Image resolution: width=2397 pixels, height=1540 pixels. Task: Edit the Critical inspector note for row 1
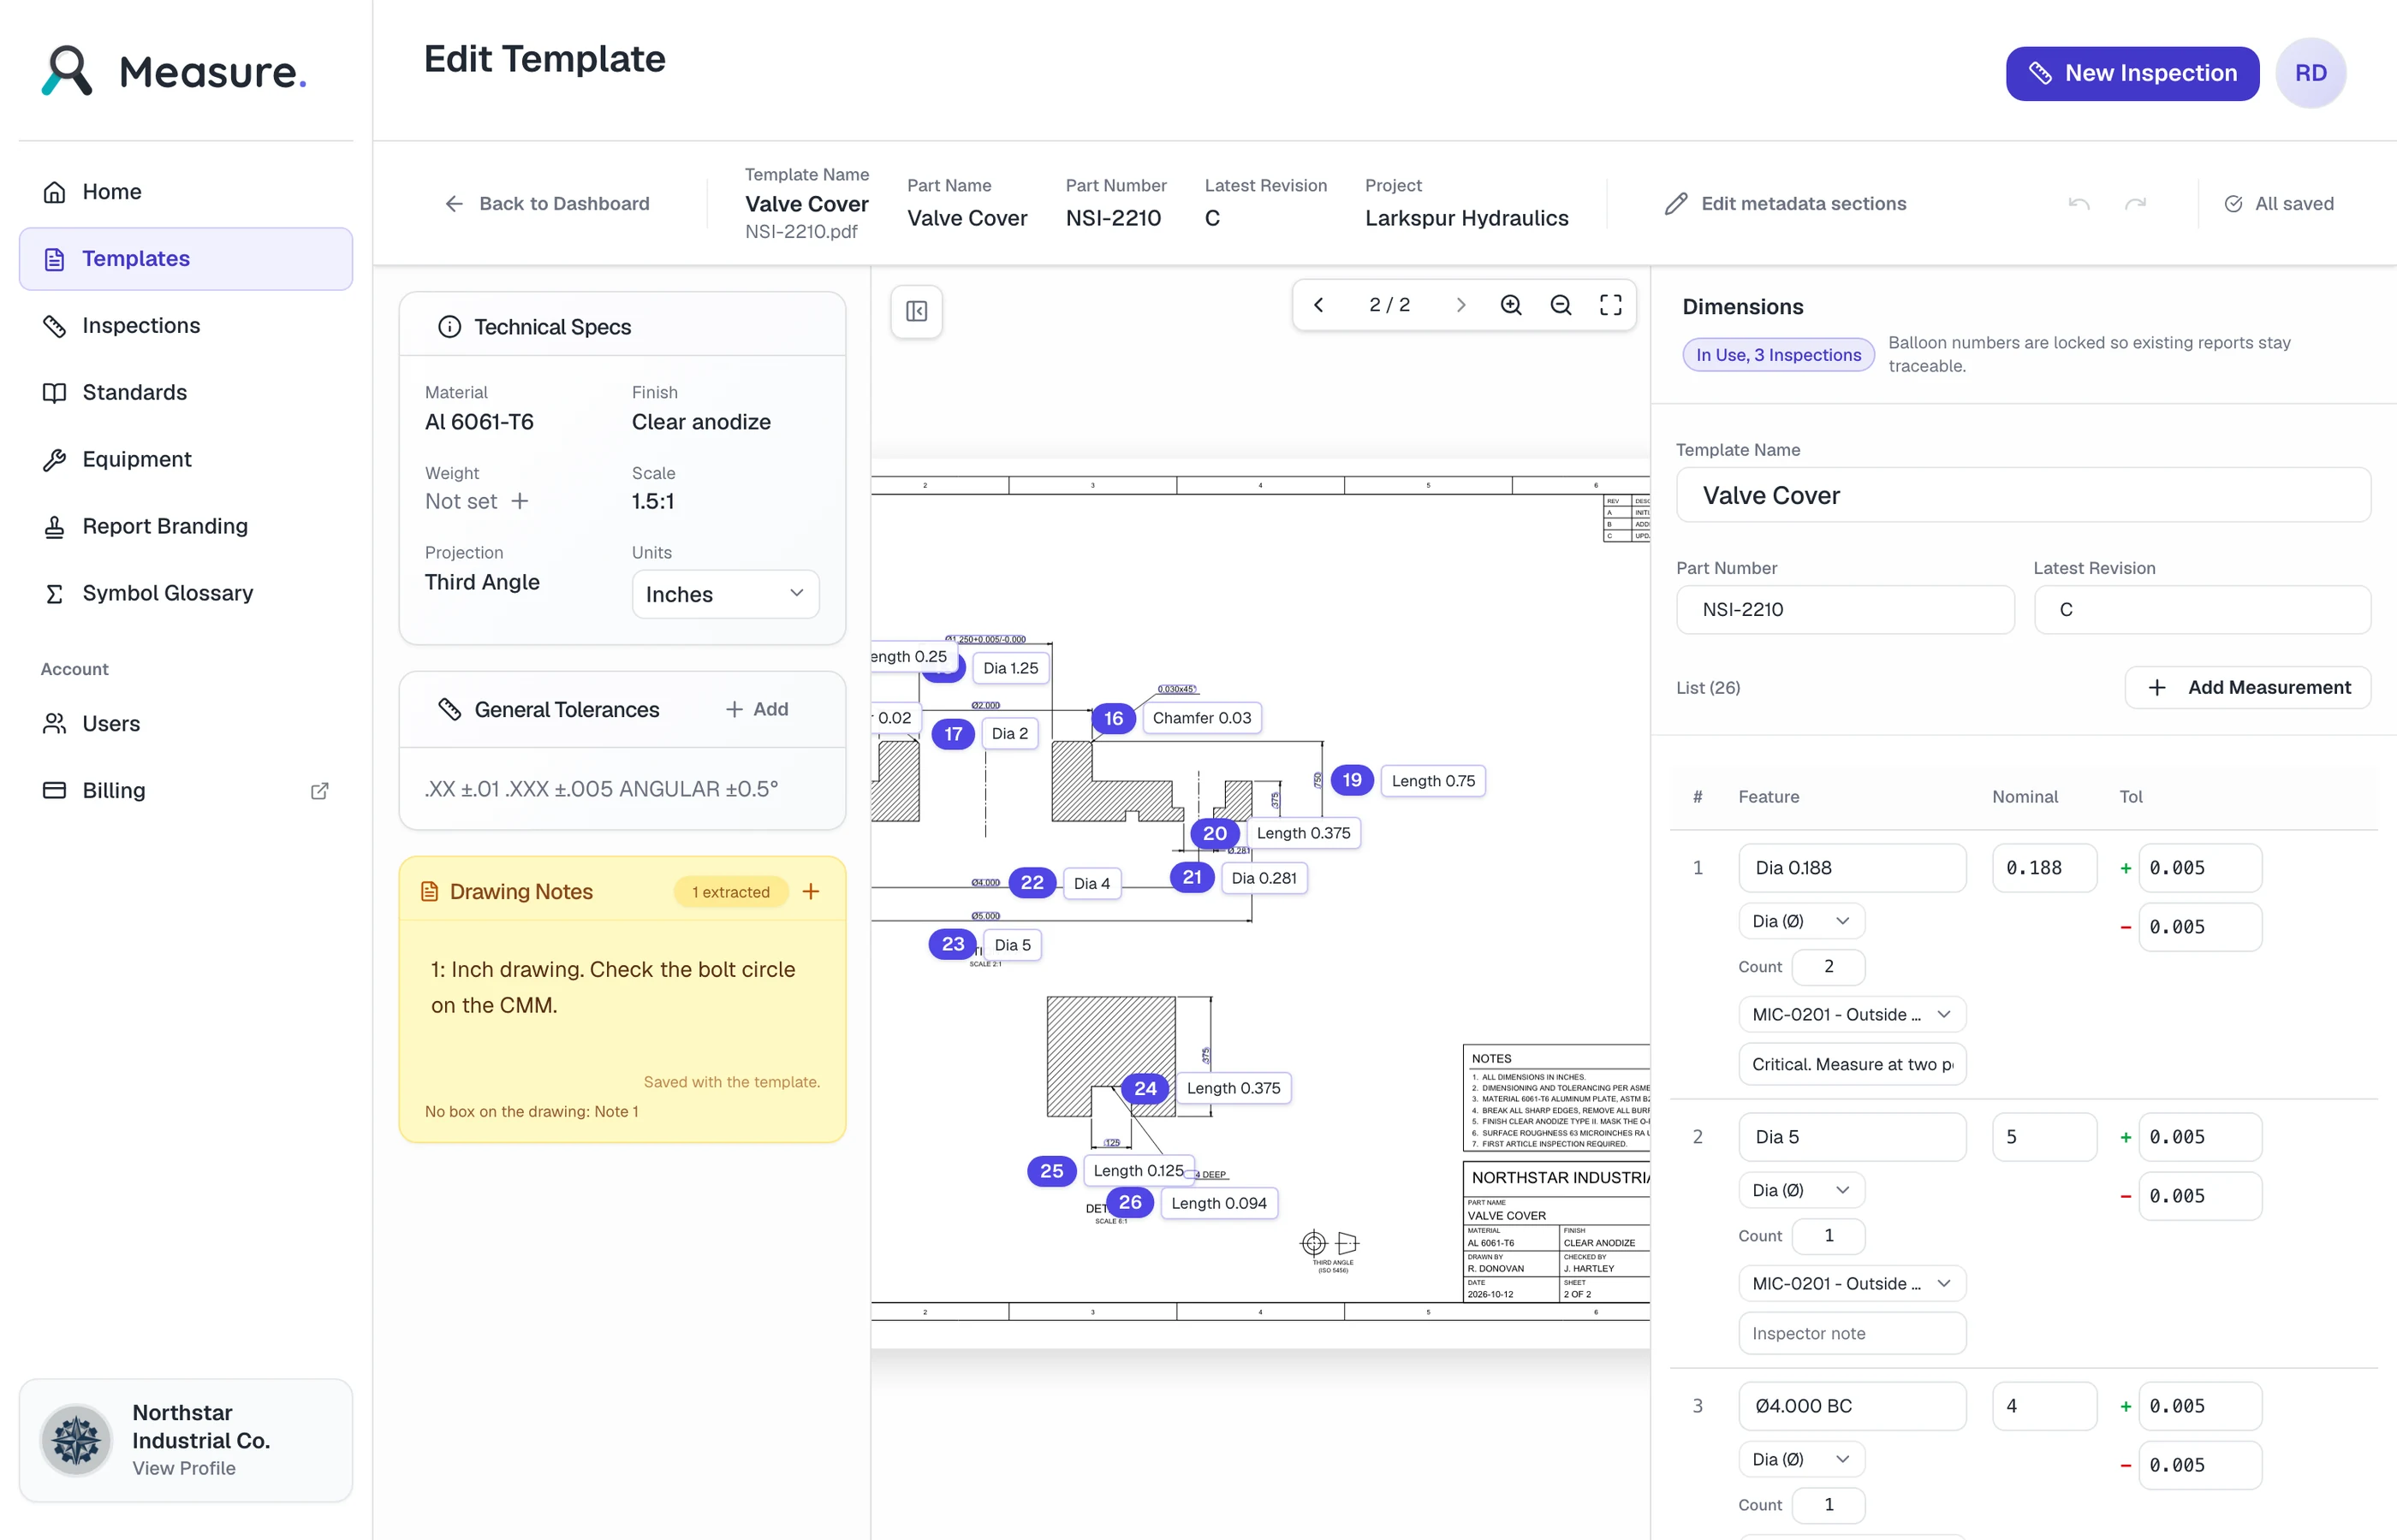pyautogui.click(x=1852, y=1064)
